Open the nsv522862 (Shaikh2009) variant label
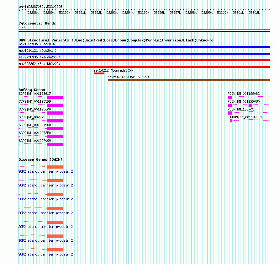 point(39,64)
